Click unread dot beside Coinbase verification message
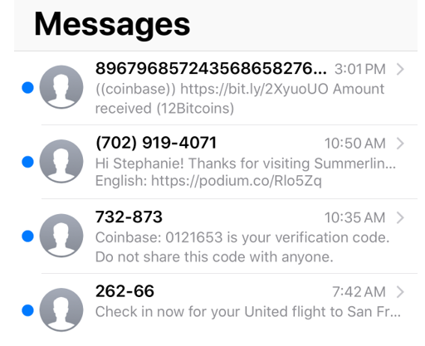 [x=27, y=236]
